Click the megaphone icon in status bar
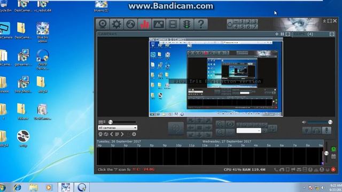The height and width of the screenshot is (192, 342). (x=293, y=170)
